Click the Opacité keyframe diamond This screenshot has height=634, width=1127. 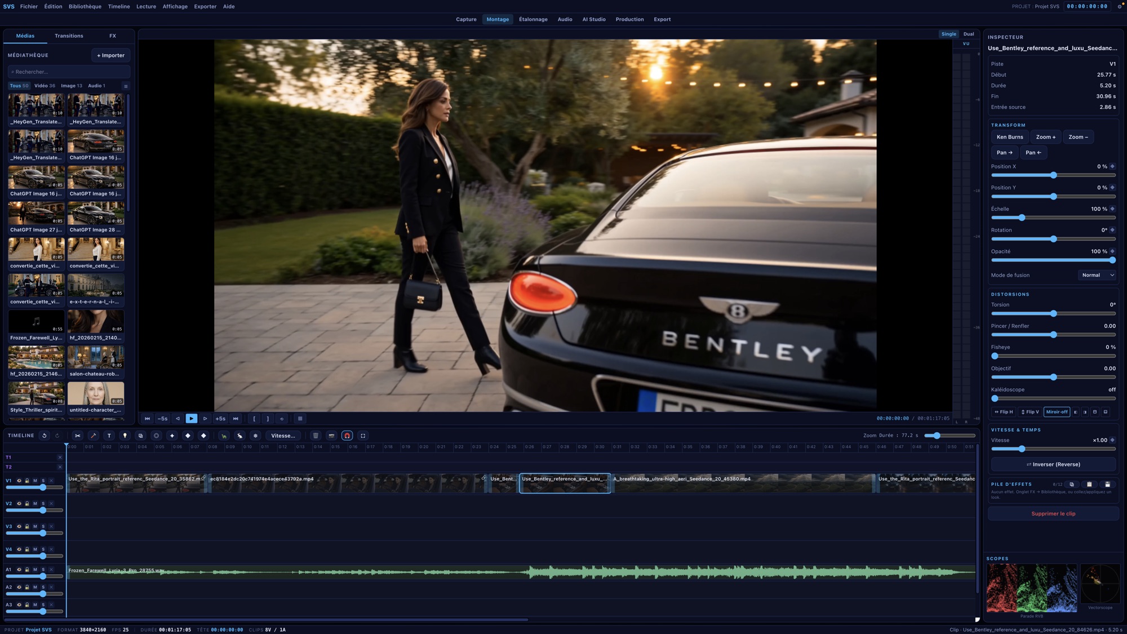coord(1112,251)
